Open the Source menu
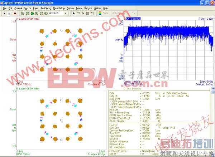This screenshot has height=157, width=215. (28, 8)
